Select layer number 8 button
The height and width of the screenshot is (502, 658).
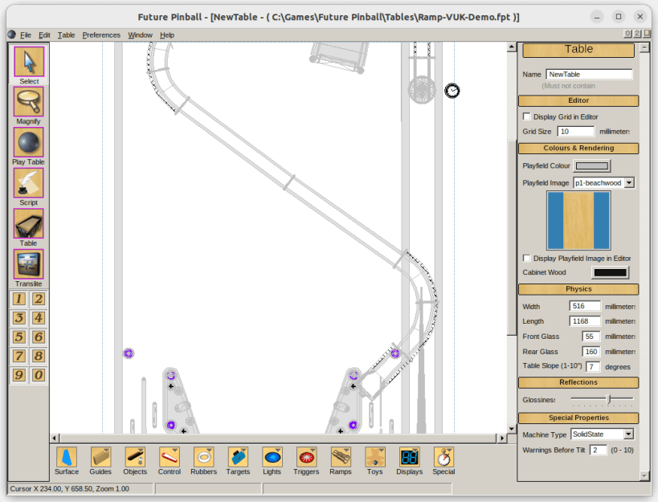point(39,356)
